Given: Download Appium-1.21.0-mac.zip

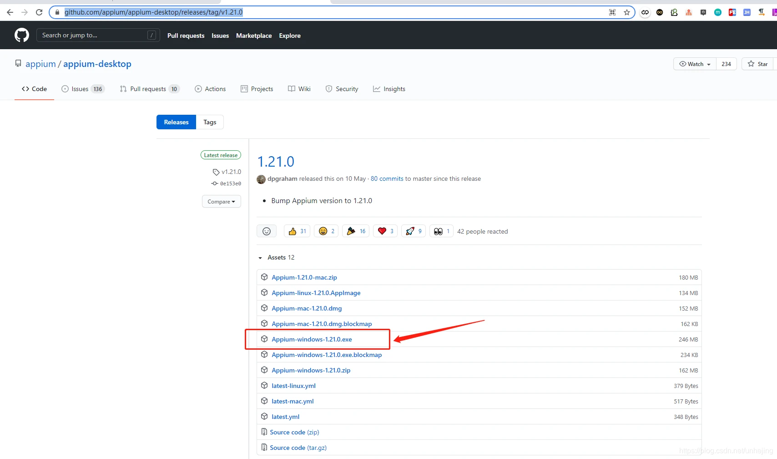Looking at the screenshot, I should point(304,277).
